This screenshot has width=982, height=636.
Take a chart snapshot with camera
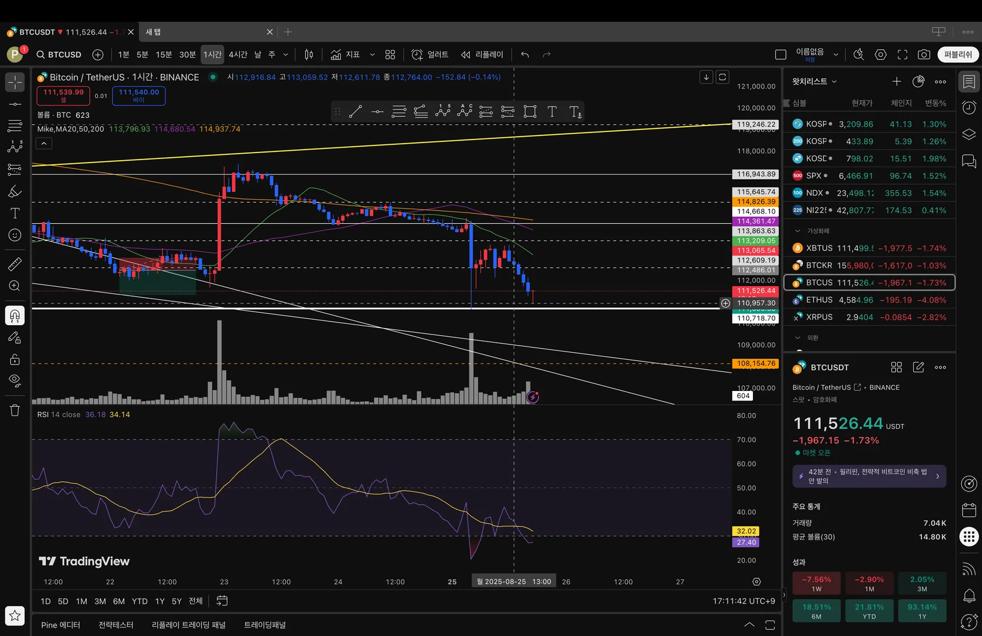pos(924,55)
